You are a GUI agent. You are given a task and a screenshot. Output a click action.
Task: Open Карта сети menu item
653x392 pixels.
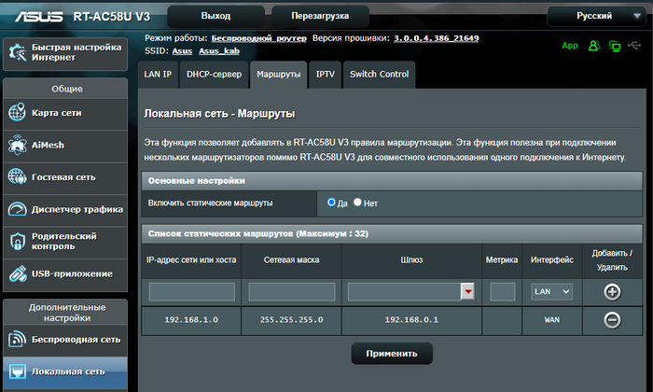click(65, 113)
